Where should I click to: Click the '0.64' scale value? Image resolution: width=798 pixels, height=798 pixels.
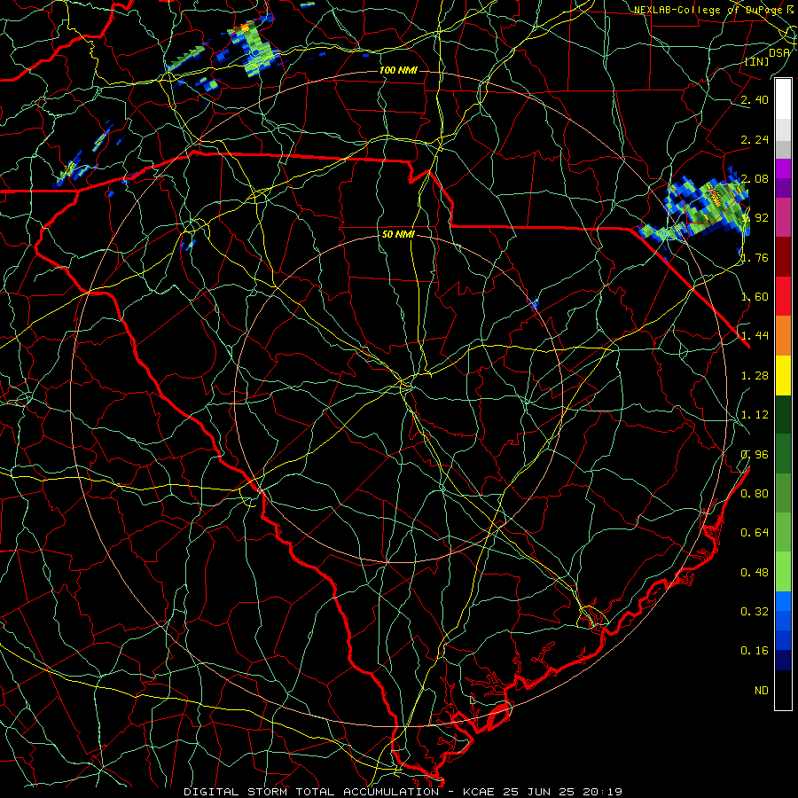coord(755,533)
